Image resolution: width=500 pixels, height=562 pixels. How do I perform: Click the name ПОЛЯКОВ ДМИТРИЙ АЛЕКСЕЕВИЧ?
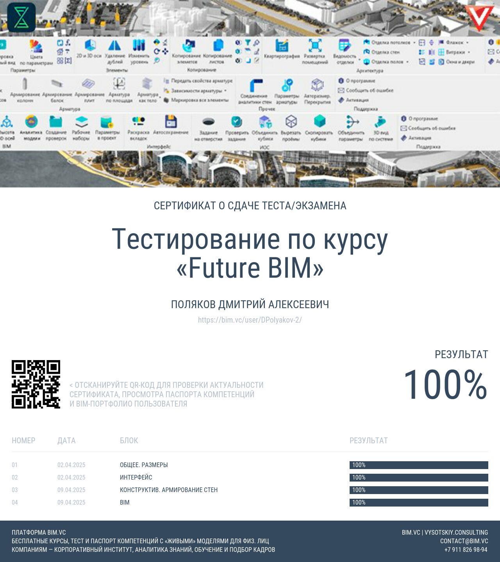pos(250,304)
